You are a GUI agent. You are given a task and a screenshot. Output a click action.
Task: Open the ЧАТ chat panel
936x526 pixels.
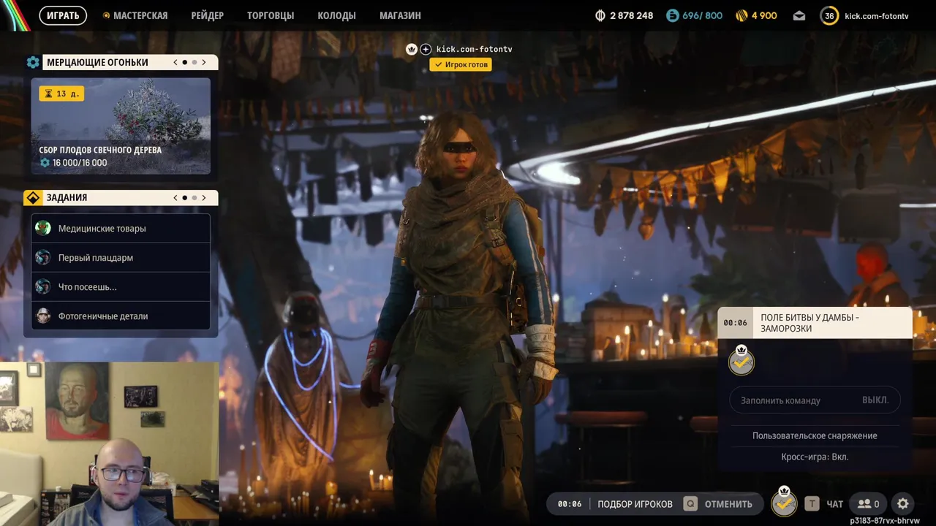click(834, 504)
